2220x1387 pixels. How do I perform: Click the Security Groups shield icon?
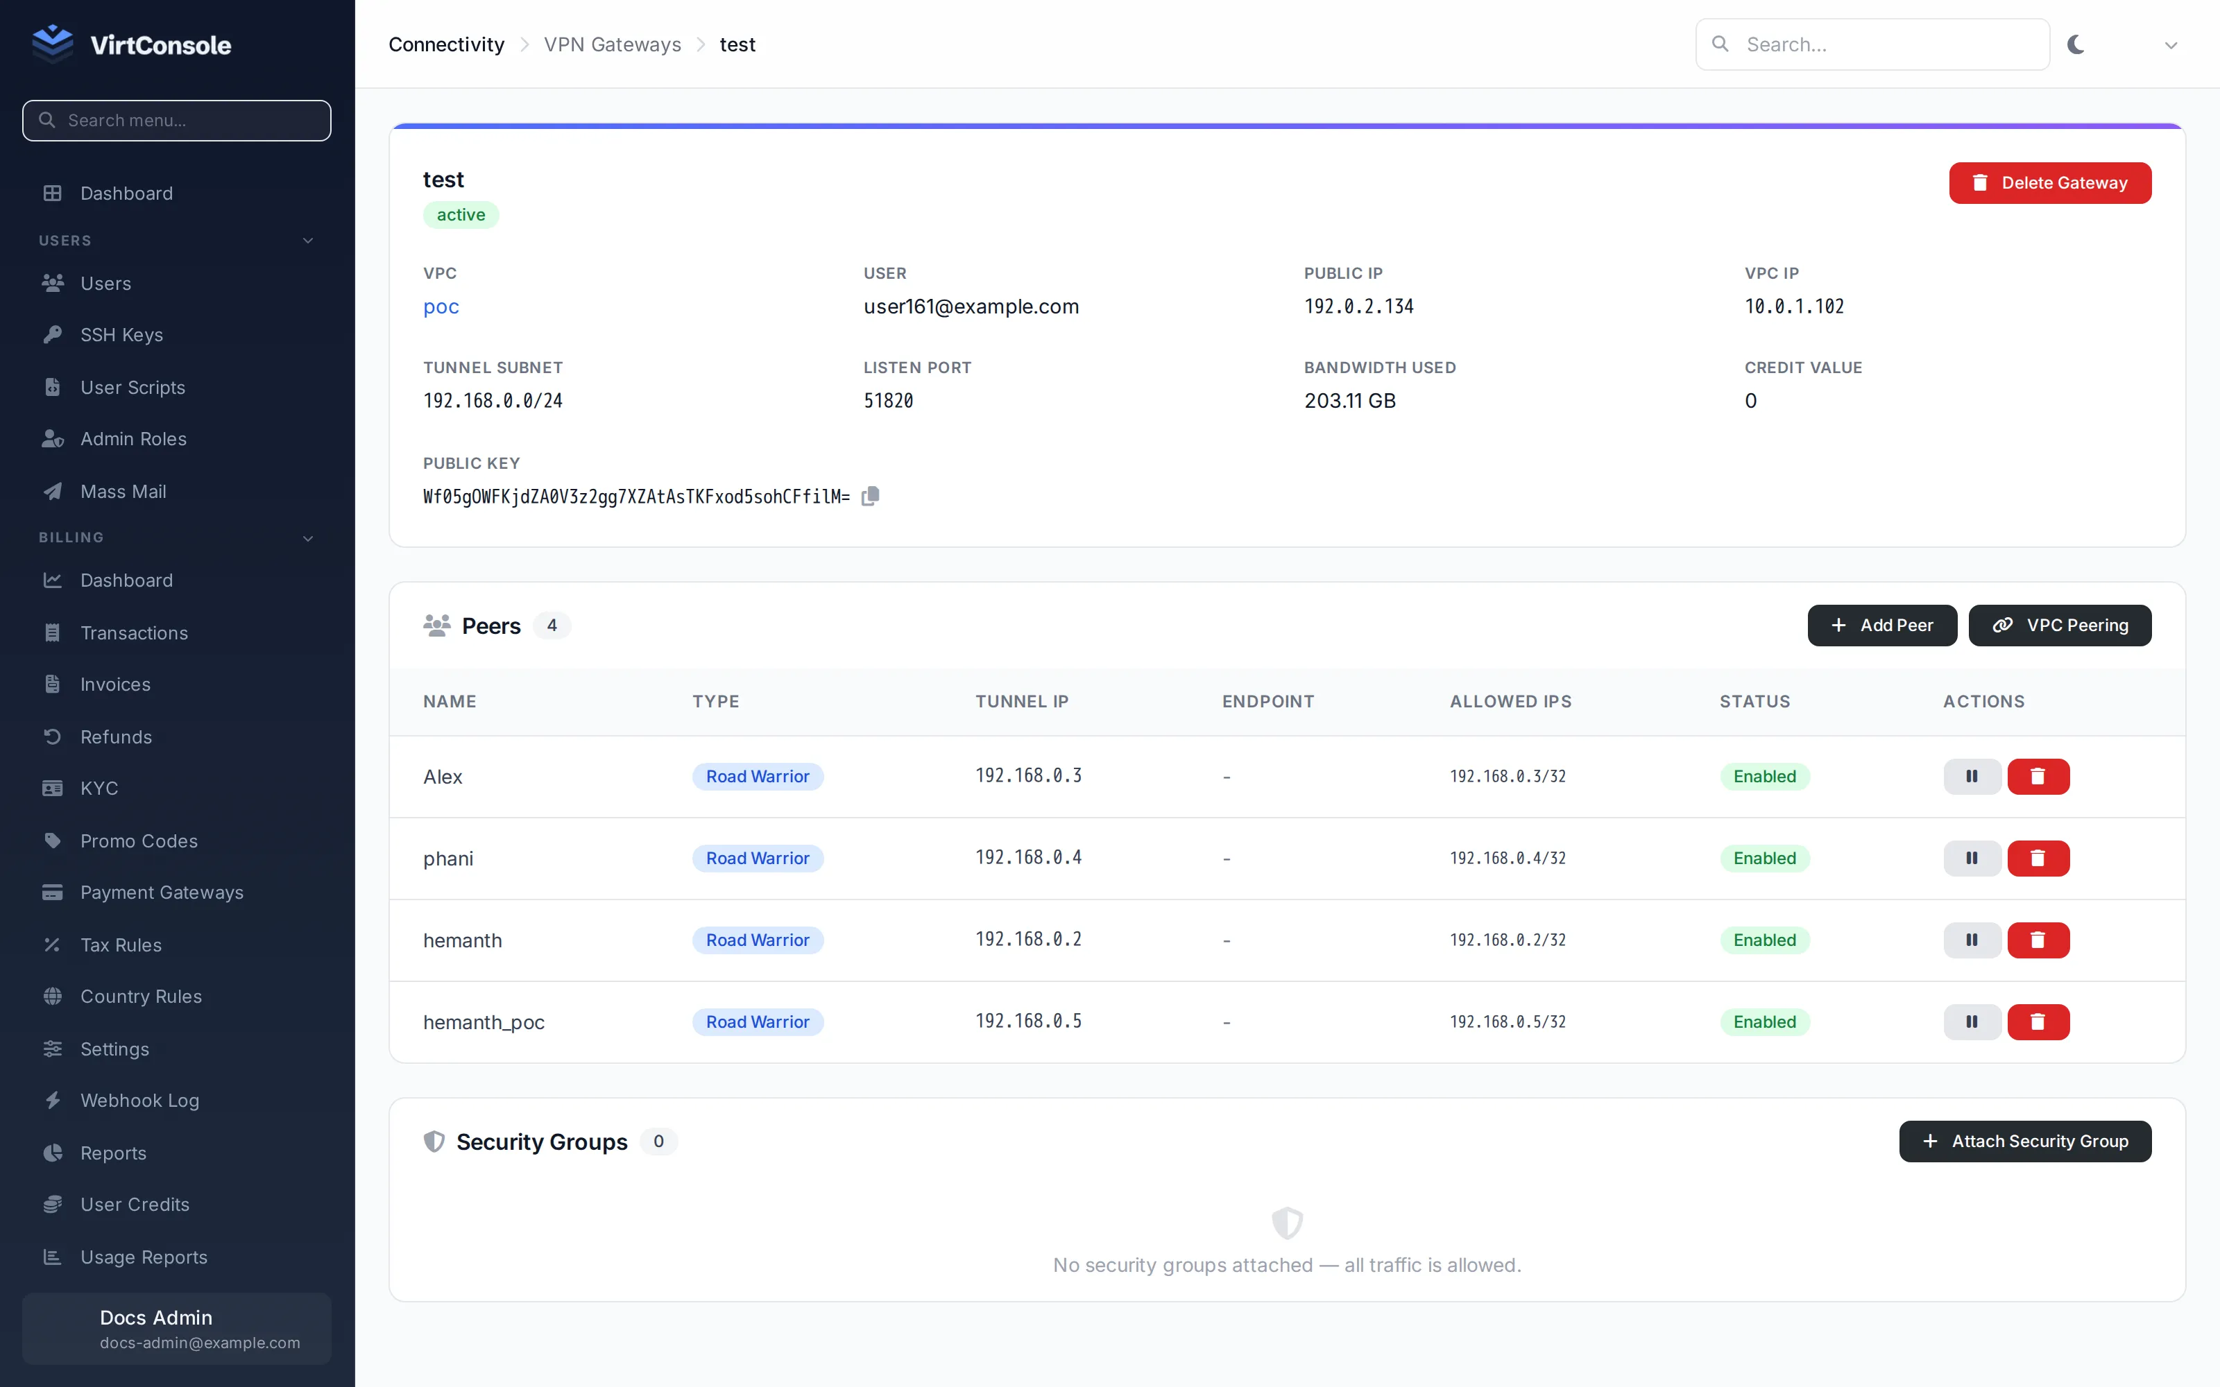pyautogui.click(x=434, y=1142)
